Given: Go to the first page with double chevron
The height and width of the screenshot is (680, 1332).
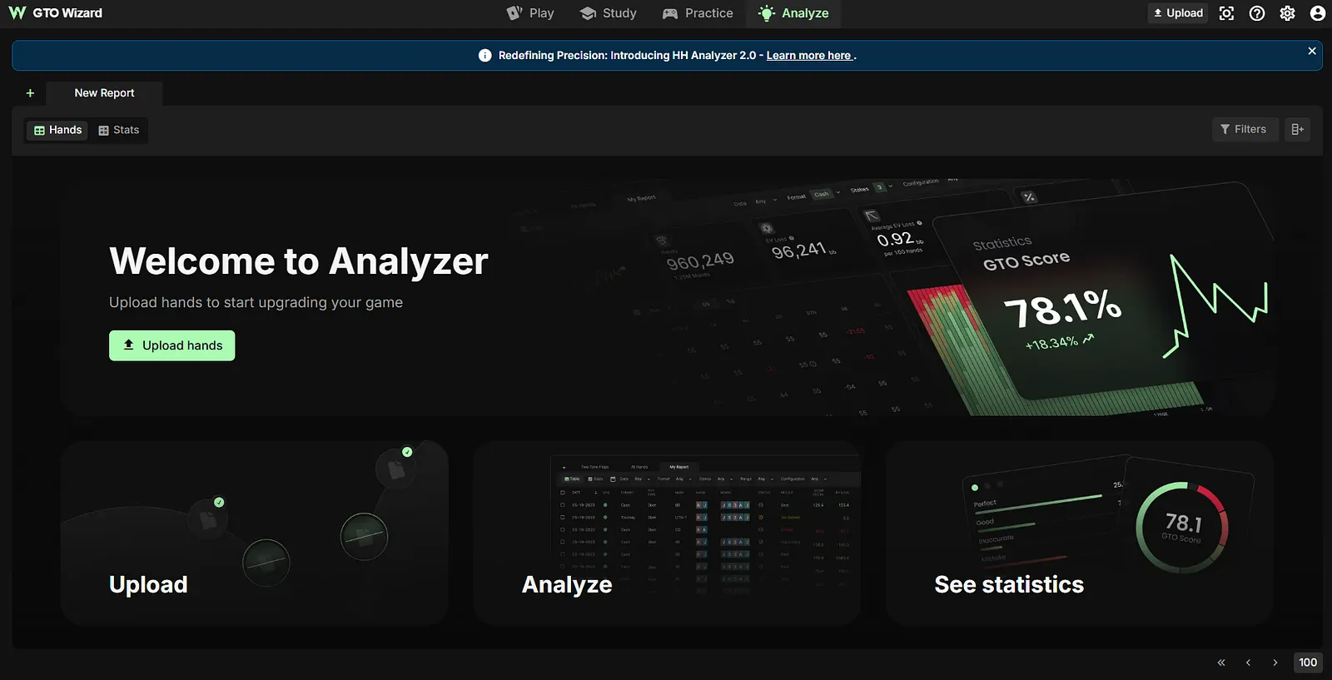Looking at the screenshot, I should click(x=1221, y=663).
